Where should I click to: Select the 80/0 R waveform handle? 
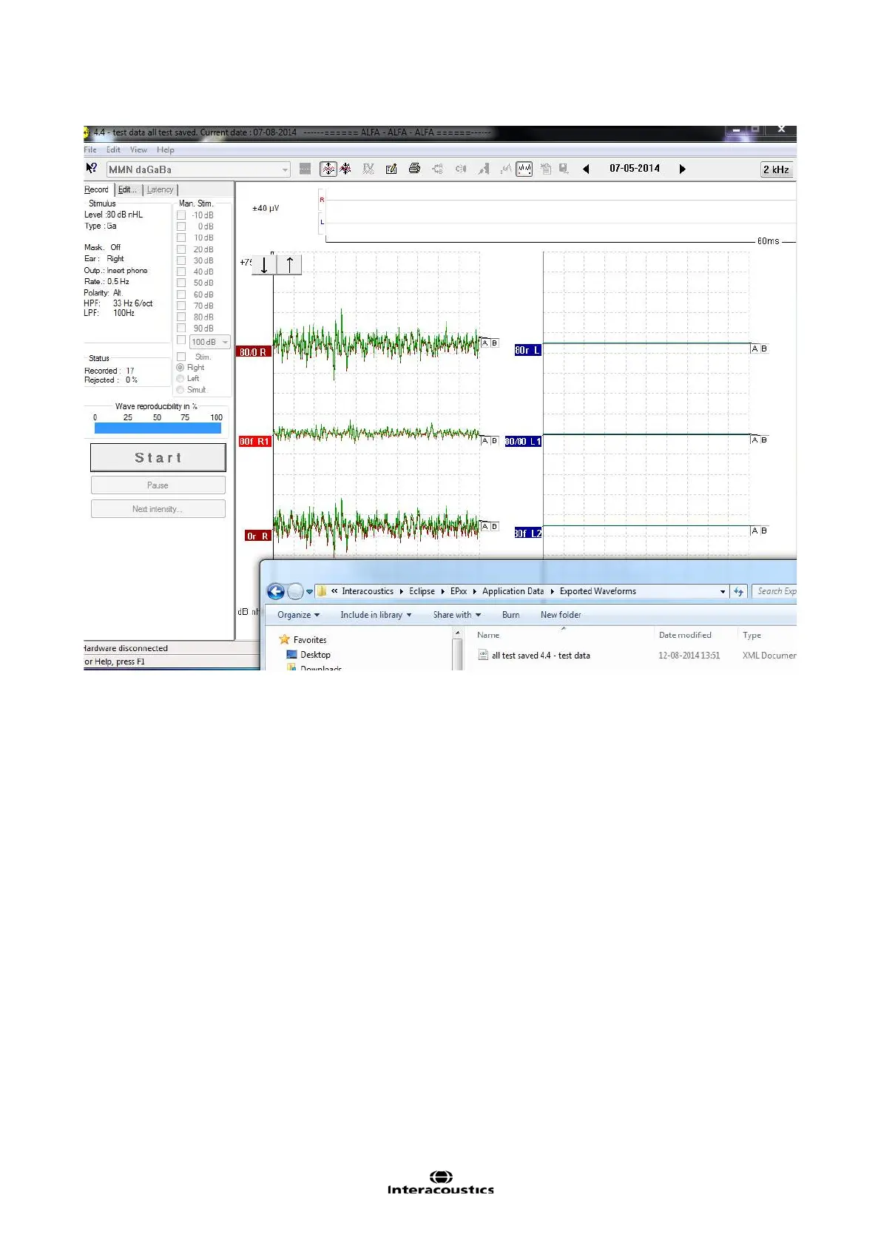click(253, 352)
